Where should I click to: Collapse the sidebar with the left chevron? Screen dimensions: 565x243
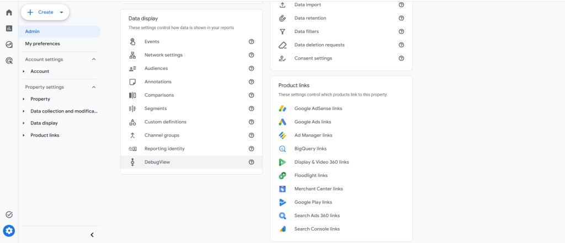coord(92,235)
